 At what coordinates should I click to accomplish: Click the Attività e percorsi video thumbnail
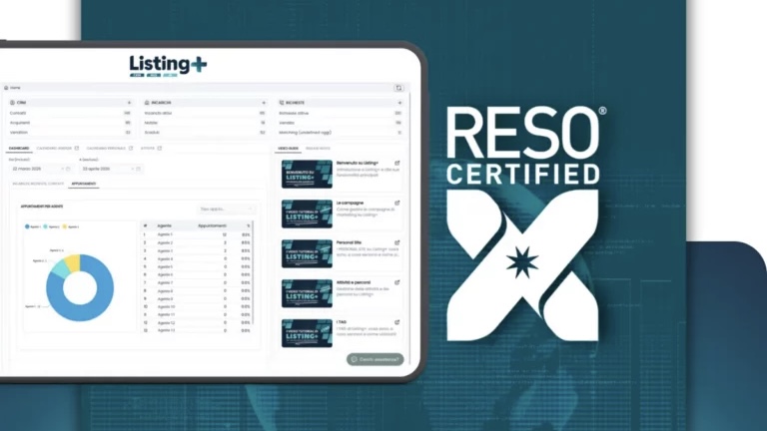tap(307, 293)
